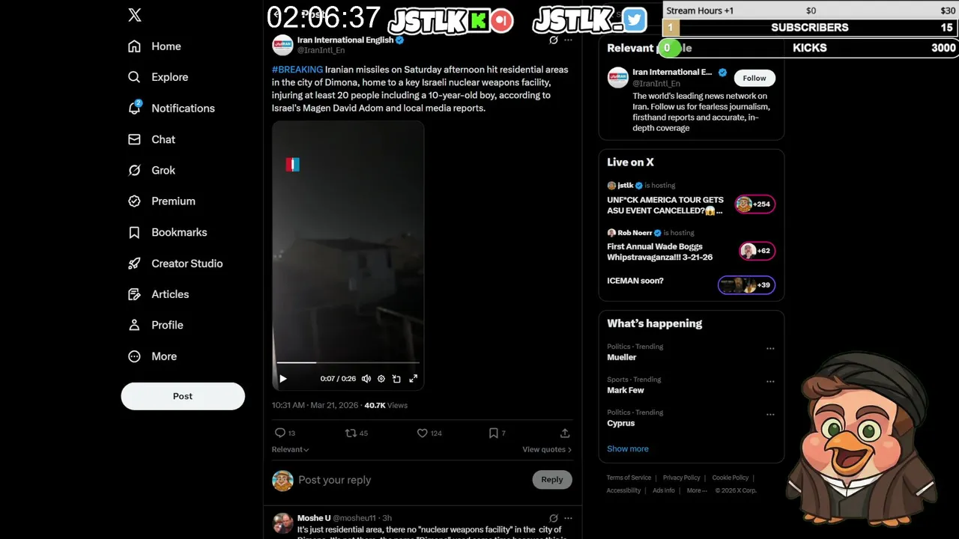The image size is (959, 539).
Task: Click Show more under What's happening
Action: 628,449
